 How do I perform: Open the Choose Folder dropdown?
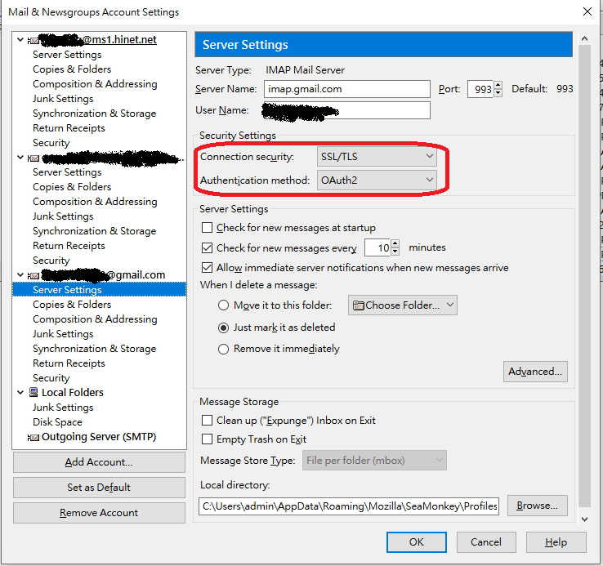403,305
